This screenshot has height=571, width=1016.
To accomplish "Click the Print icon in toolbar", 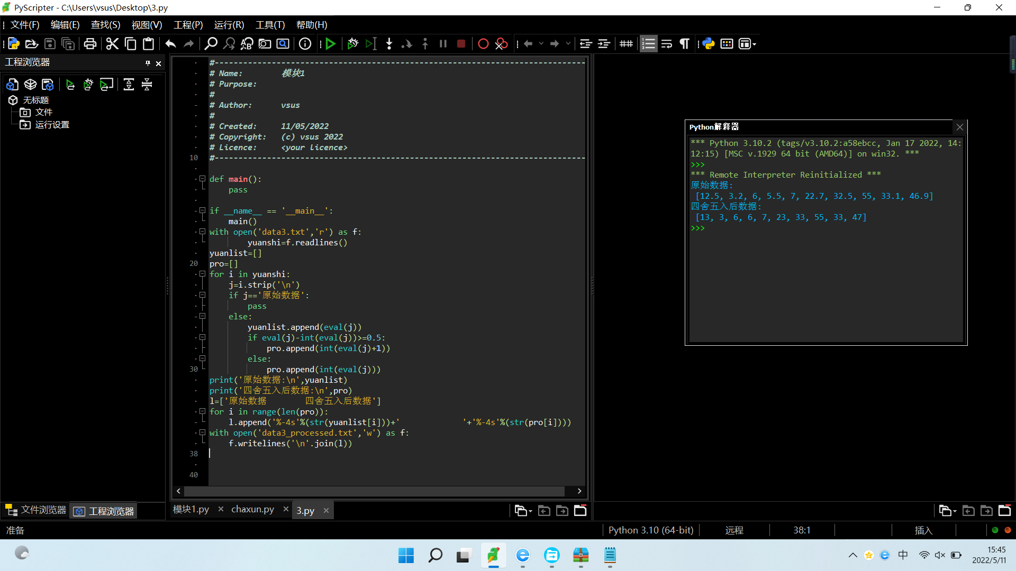I will tap(90, 44).
